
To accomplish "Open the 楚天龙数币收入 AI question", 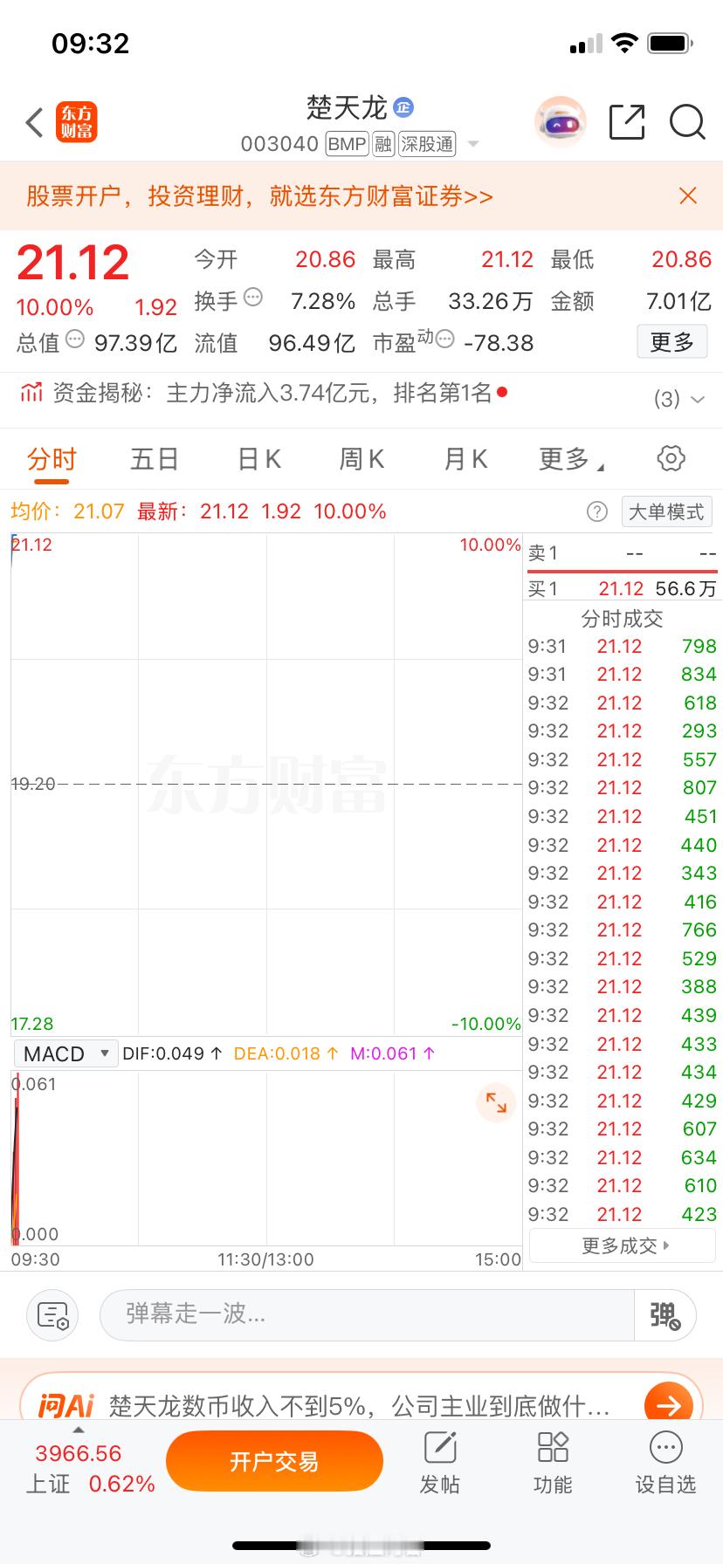I will pyautogui.click(x=359, y=1405).
